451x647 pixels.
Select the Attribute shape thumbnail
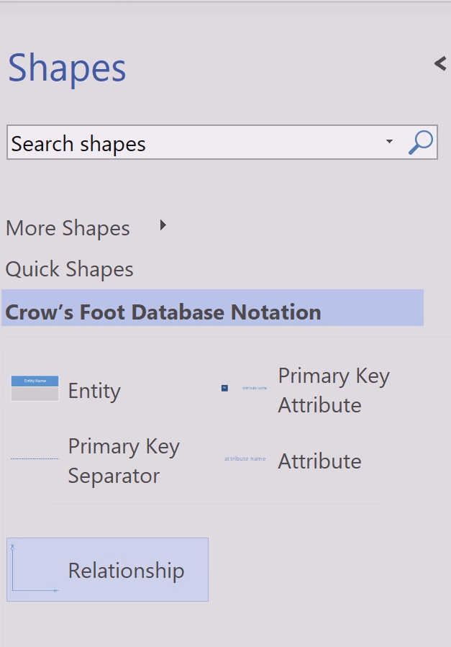pos(245,458)
